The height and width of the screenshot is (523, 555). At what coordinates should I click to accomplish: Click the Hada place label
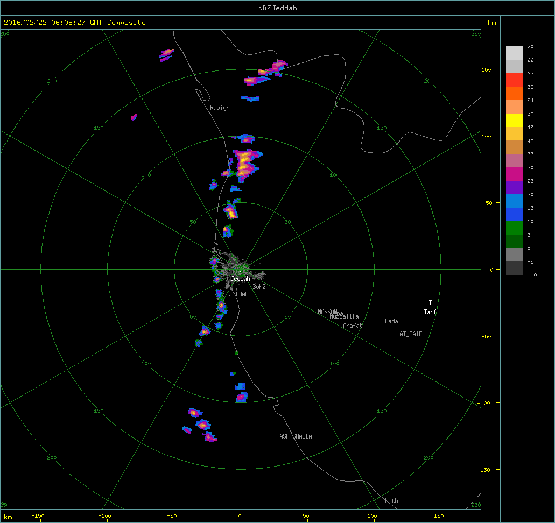click(391, 321)
